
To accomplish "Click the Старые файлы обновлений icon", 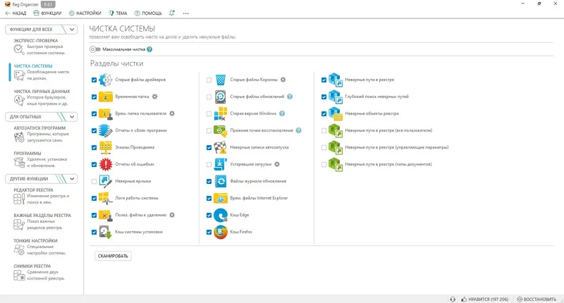I will [221, 97].
